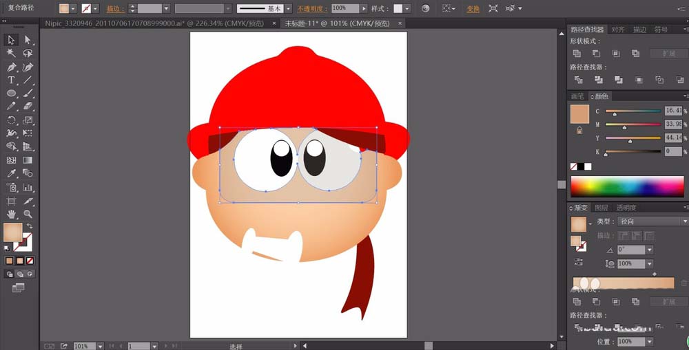Set the fill to None in the toolbox
The image size is (689, 350).
click(x=31, y=261)
